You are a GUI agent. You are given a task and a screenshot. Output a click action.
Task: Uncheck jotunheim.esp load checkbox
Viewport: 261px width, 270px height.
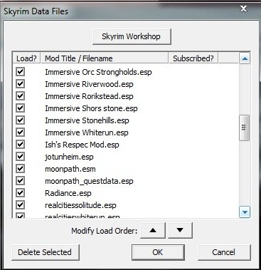coord(20,156)
